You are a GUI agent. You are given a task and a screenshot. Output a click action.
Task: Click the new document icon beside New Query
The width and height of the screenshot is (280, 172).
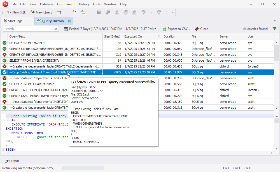59,12
